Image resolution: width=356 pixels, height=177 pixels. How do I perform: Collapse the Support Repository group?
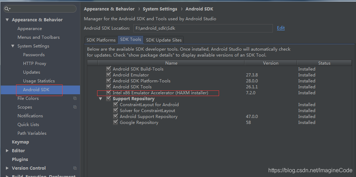[100, 99]
